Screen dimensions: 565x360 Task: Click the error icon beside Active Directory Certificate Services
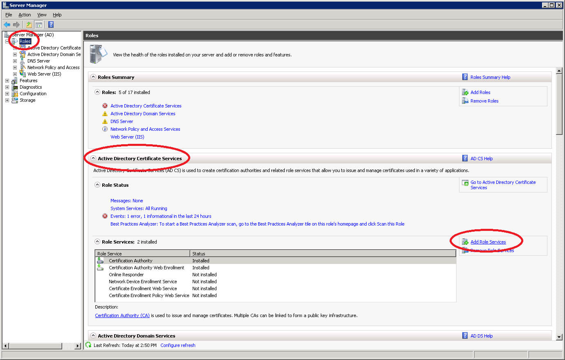pyautogui.click(x=105, y=106)
